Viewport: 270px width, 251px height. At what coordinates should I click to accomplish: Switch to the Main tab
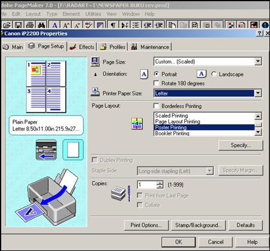13,47
